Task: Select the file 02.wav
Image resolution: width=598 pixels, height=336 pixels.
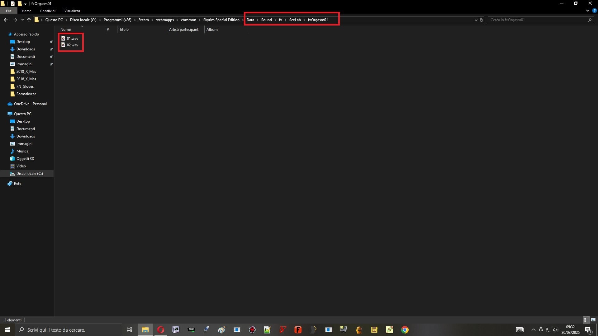Action: [x=70, y=45]
